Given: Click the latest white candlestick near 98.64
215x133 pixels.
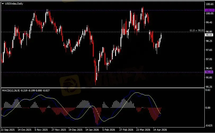Looking at the screenshot, I should tap(161, 36).
